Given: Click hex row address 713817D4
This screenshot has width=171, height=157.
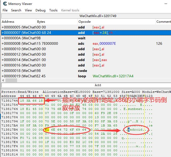Looking at the screenshot, I should tap(10, 138).
